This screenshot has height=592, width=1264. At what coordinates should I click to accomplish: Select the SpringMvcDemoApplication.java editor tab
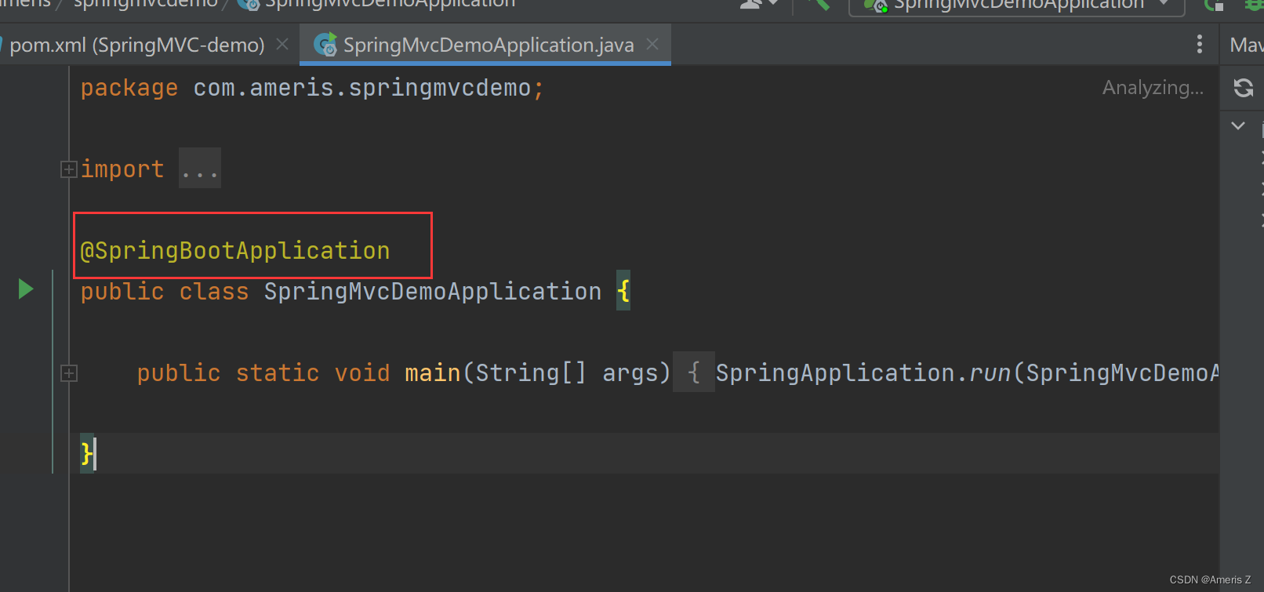coord(486,45)
